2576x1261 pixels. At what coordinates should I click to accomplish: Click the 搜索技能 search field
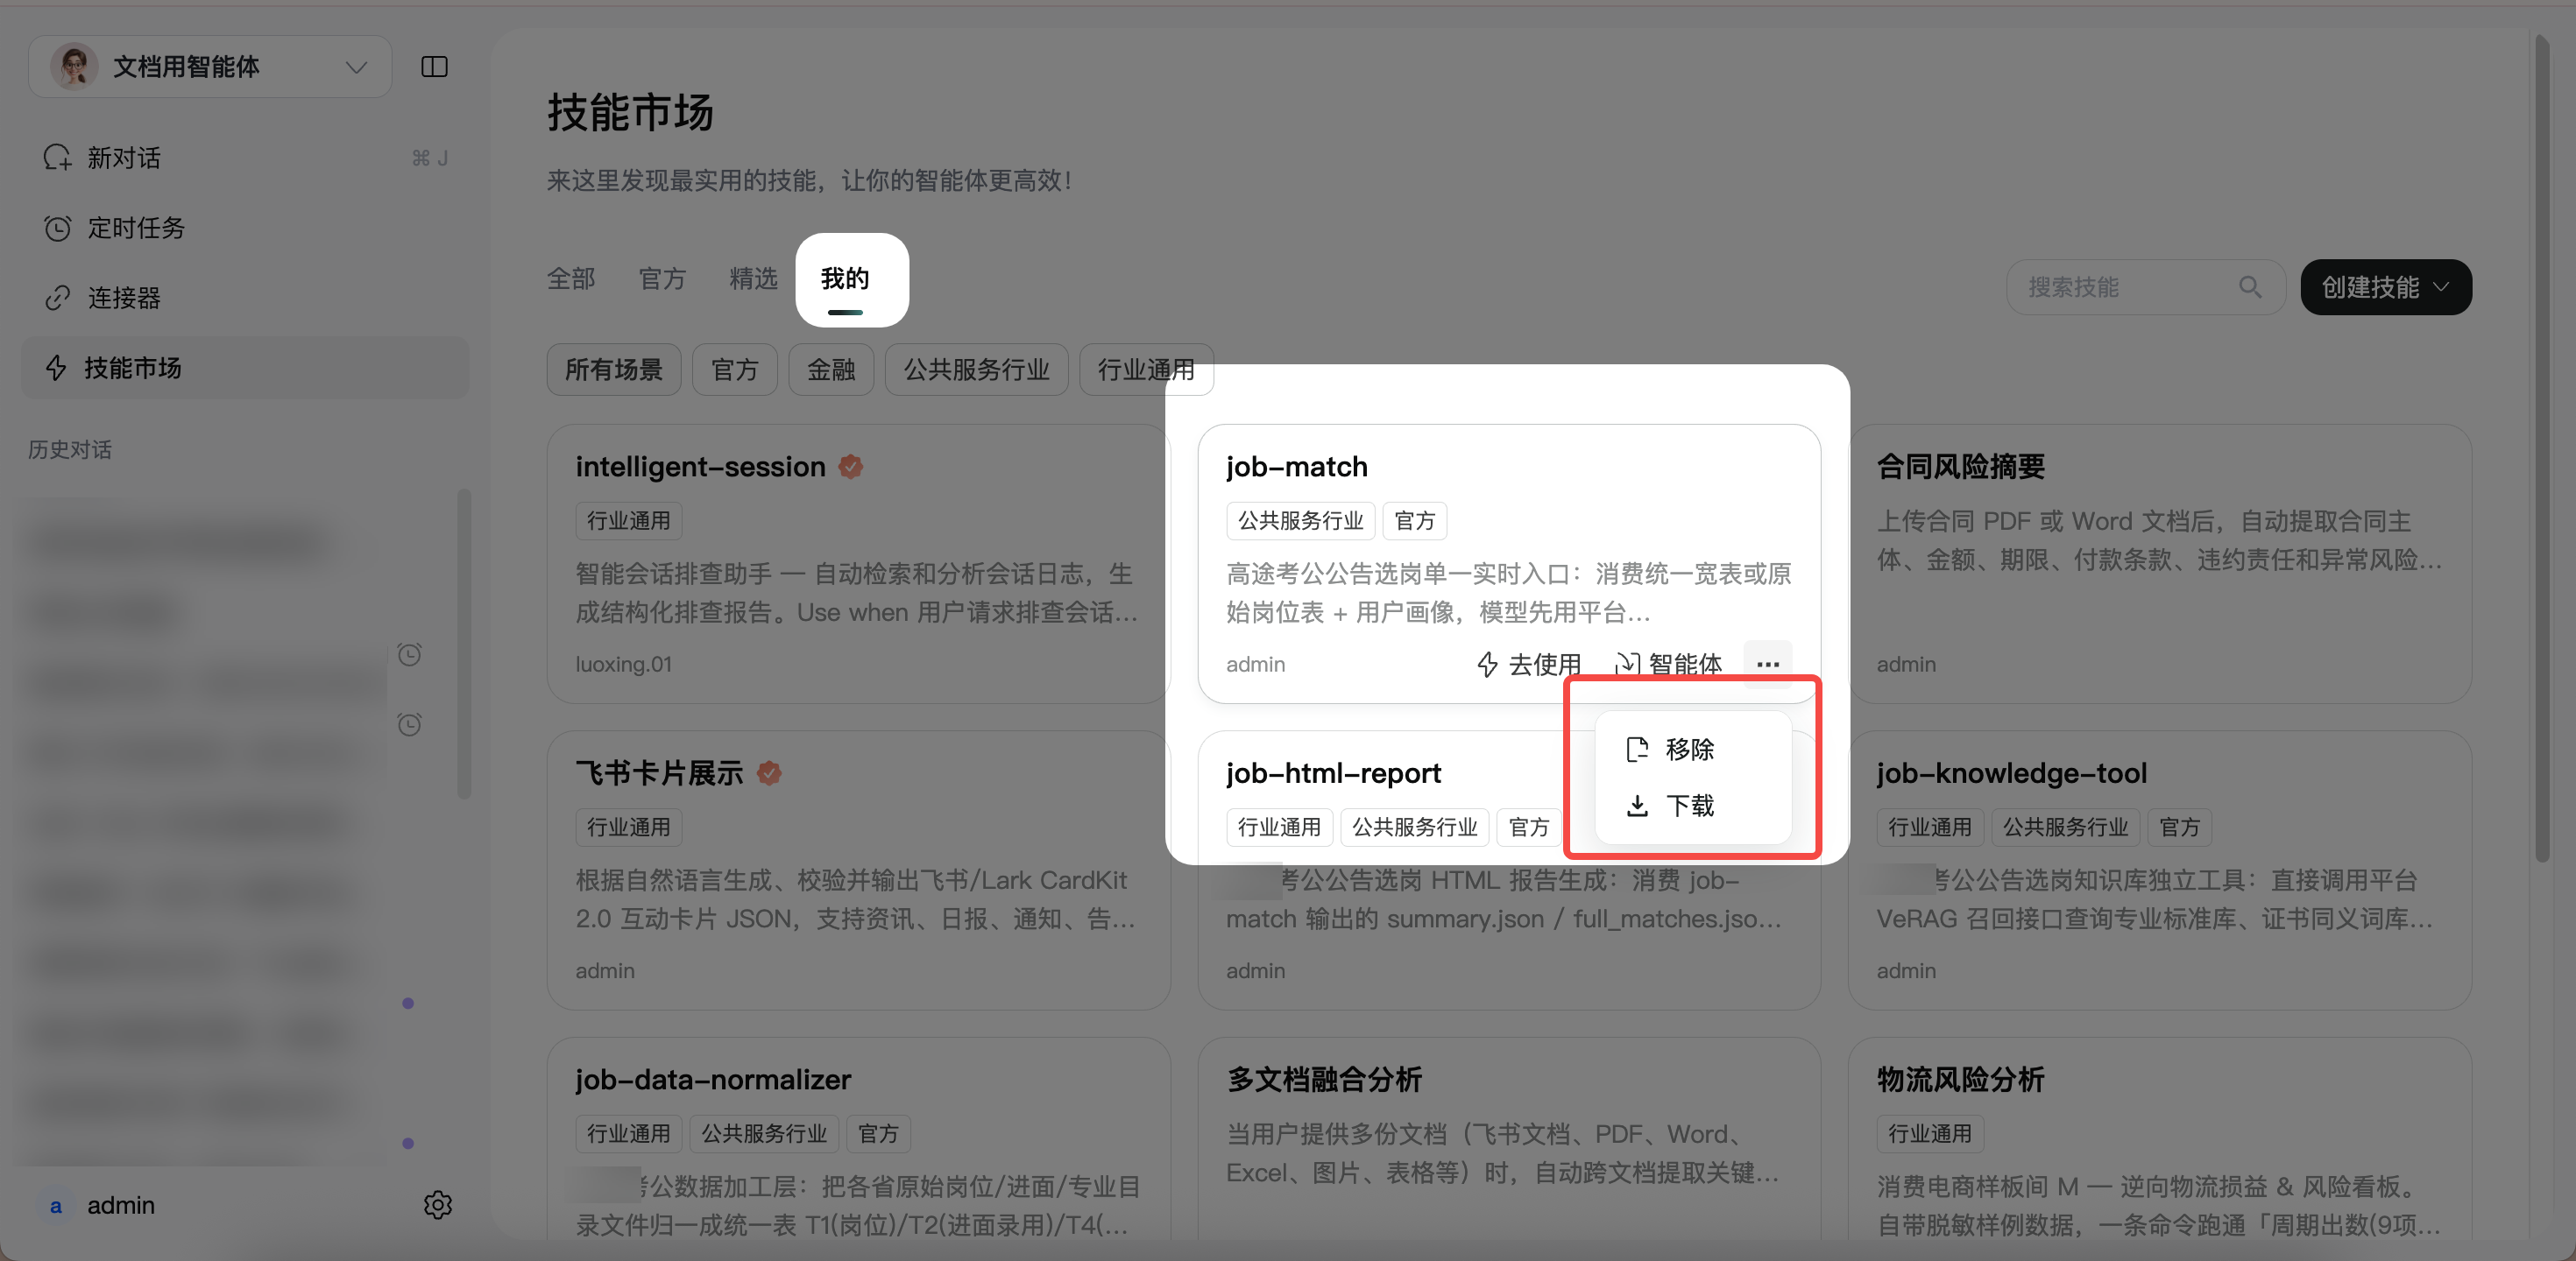2146,288
